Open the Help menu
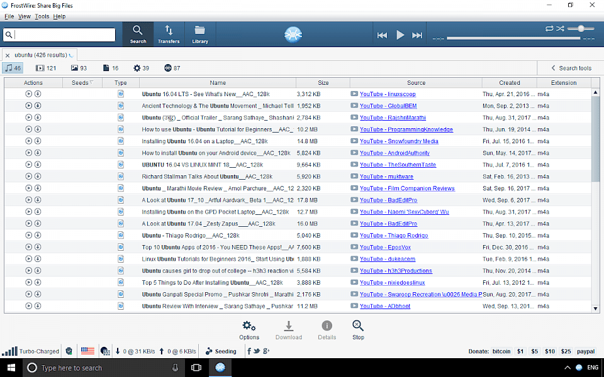Viewport: 604px width, 377px height. click(x=59, y=16)
